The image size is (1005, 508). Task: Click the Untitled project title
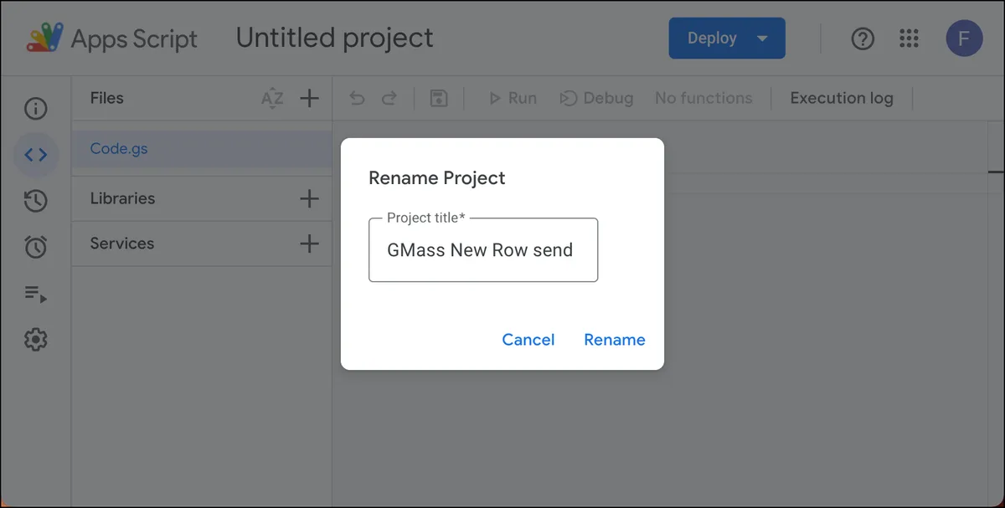335,38
